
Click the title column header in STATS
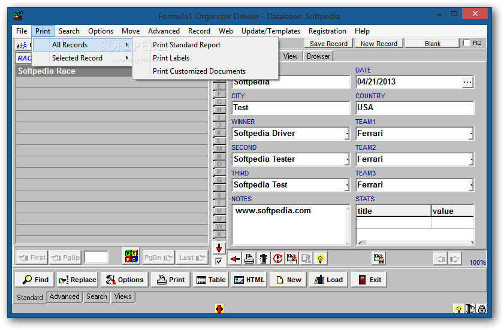pyautogui.click(x=393, y=211)
